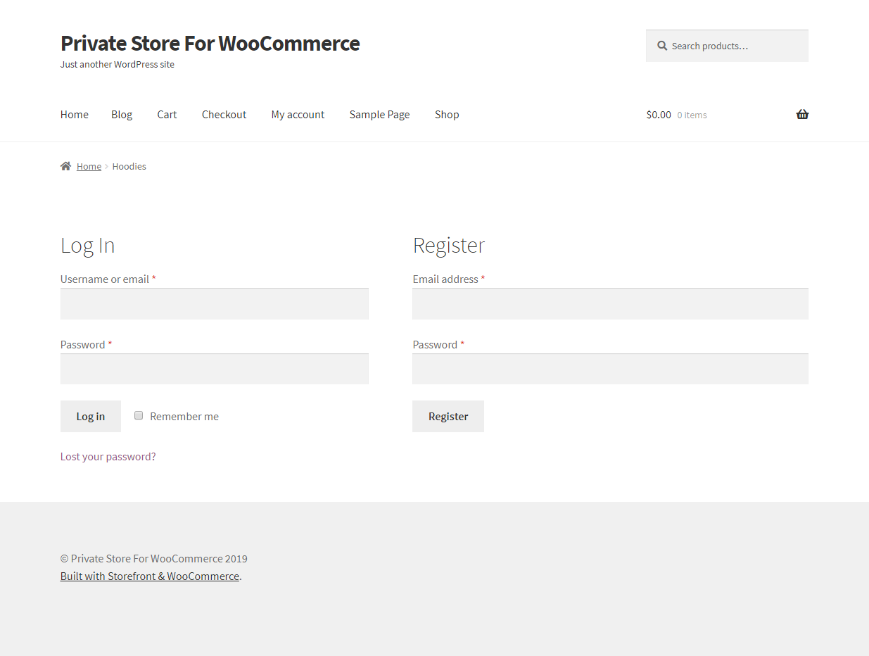Click the Private Store For WooCommerce title
The image size is (869, 656).
[210, 44]
